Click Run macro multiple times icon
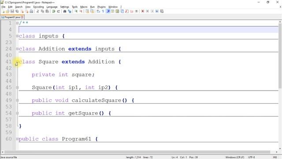Viewport: 282px width, 159px height. (157, 11)
